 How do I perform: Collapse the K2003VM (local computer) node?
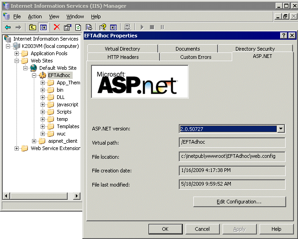(x=8, y=46)
